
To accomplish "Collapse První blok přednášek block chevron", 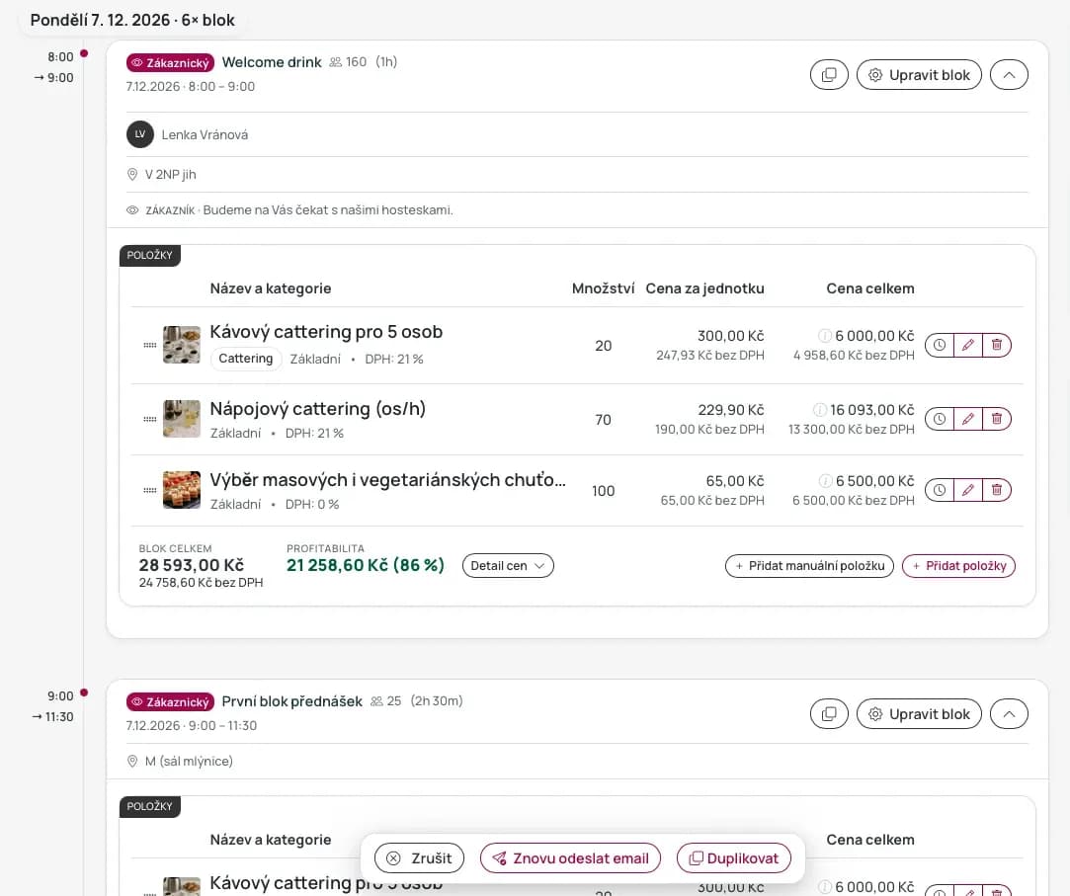I will 1009,714.
